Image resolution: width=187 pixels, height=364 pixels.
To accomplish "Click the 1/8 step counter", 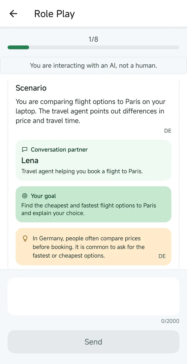I will tap(93, 39).
